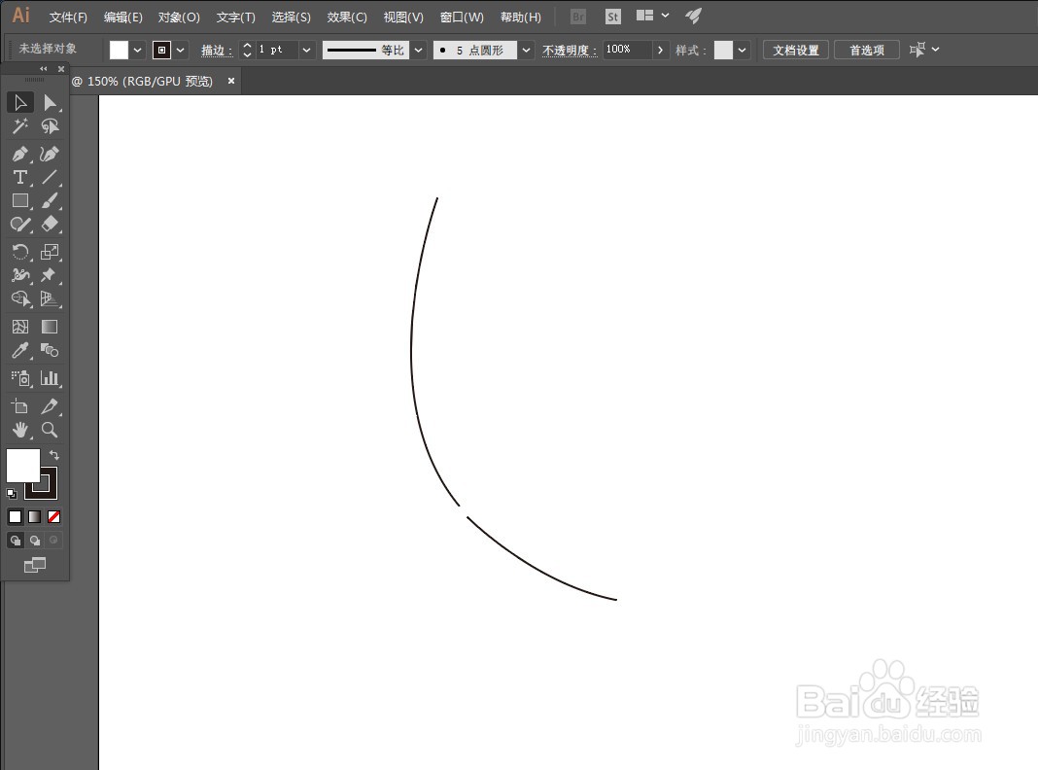Expand the control bar stroke dropdown
This screenshot has width=1038, height=770.
[180, 50]
